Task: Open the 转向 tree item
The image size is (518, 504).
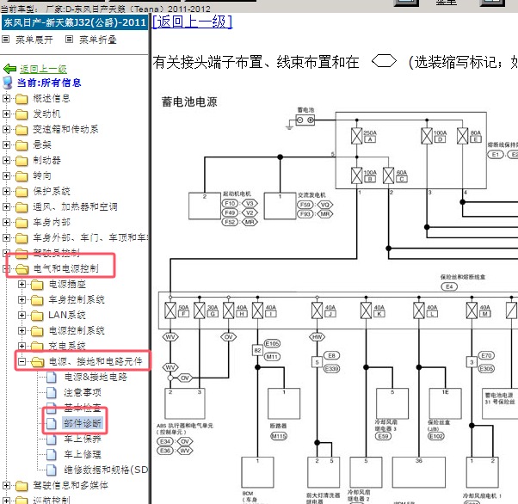Action: tap(42, 176)
